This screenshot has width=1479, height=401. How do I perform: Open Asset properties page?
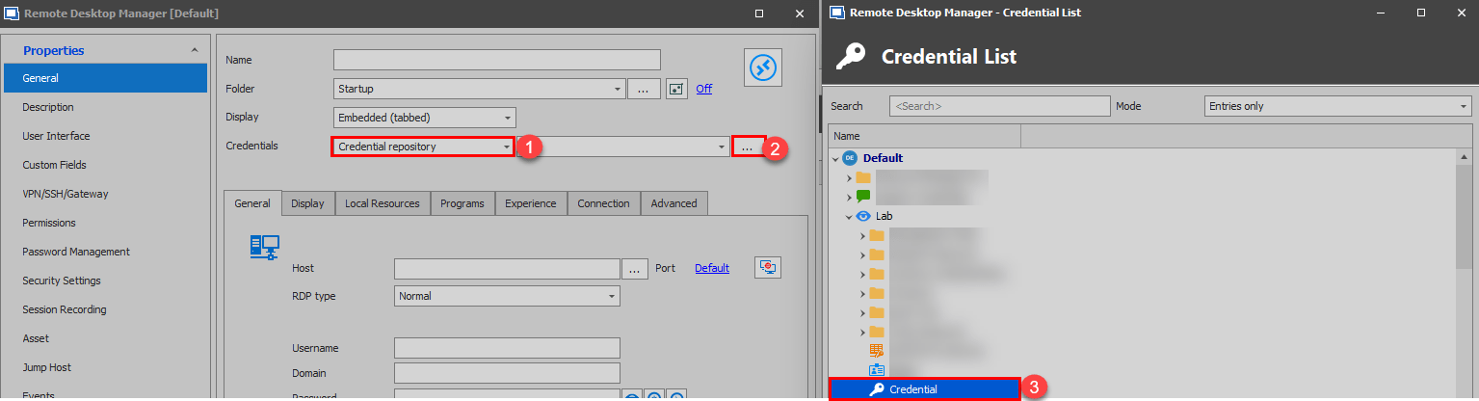[x=105, y=338]
